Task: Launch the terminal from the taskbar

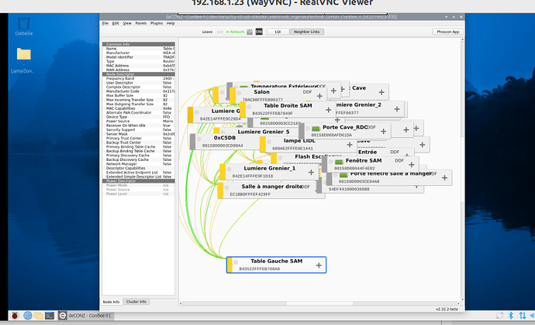Action: (x=50, y=316)
